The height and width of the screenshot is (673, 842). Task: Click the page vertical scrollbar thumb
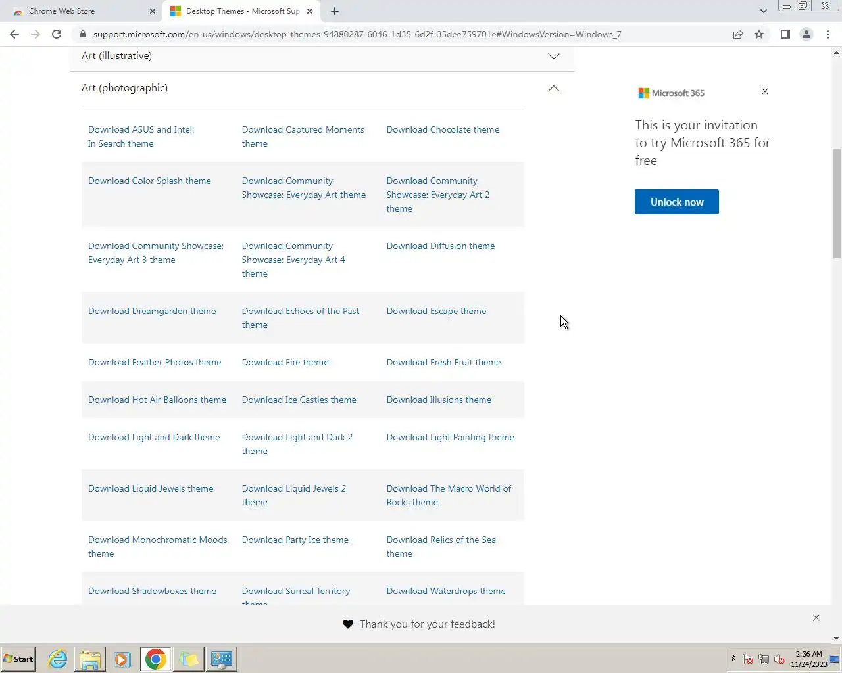coord(837,203)
